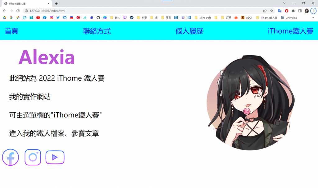The image size is (318, 188).
Task: Bookmark this page with the star icon
Action: pos(271,11)
